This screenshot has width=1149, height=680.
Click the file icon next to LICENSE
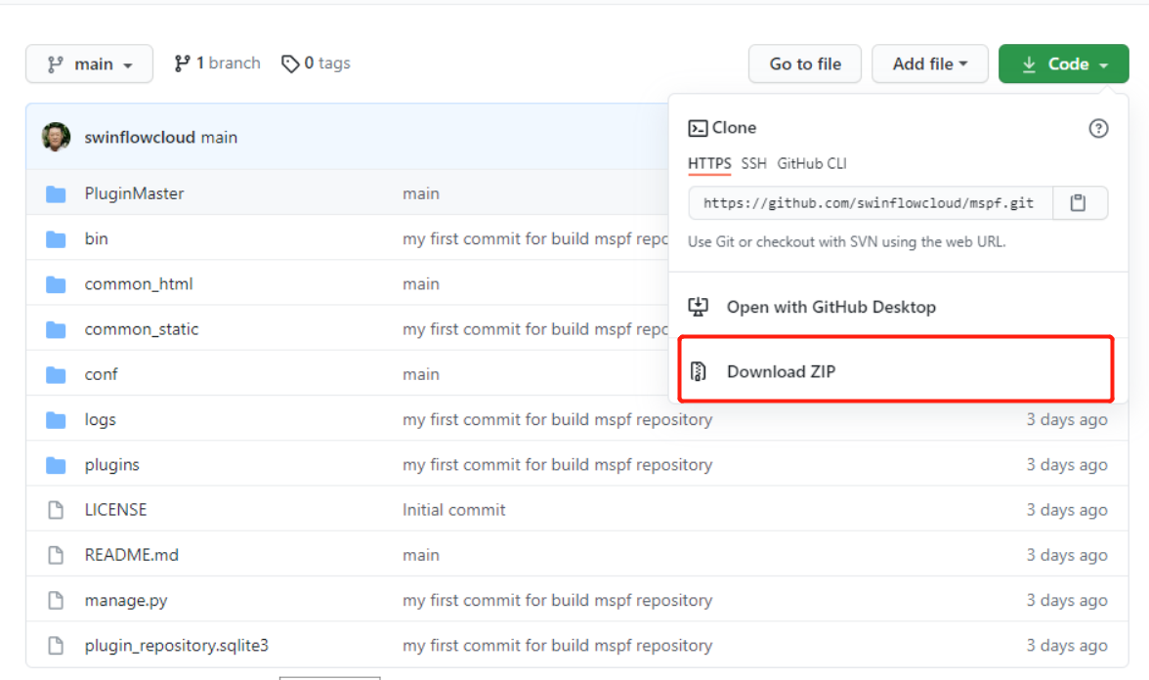[56, 510]
